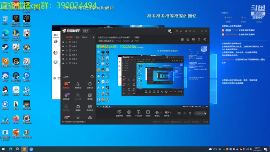This screenshot has height=152, width=270.
Task: Open Edge from the taskbar
Action: (10, 149)
